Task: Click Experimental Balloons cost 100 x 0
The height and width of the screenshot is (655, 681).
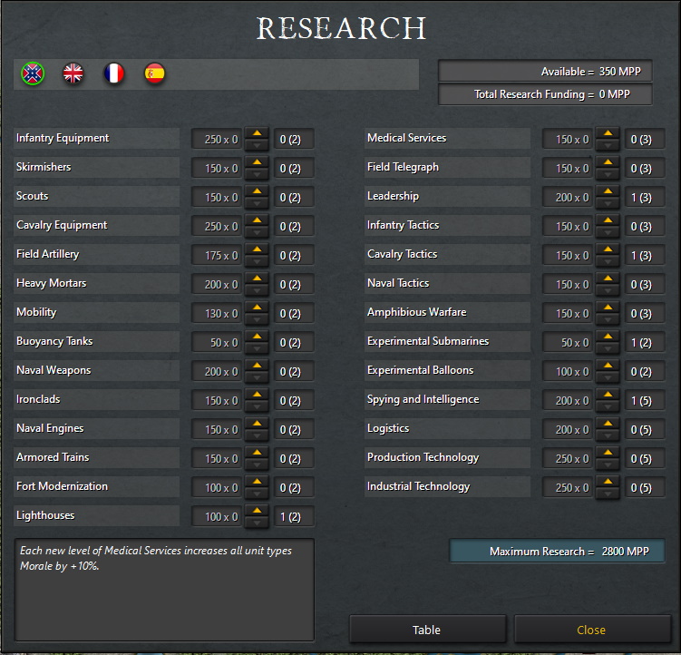Action: (568, 372)
